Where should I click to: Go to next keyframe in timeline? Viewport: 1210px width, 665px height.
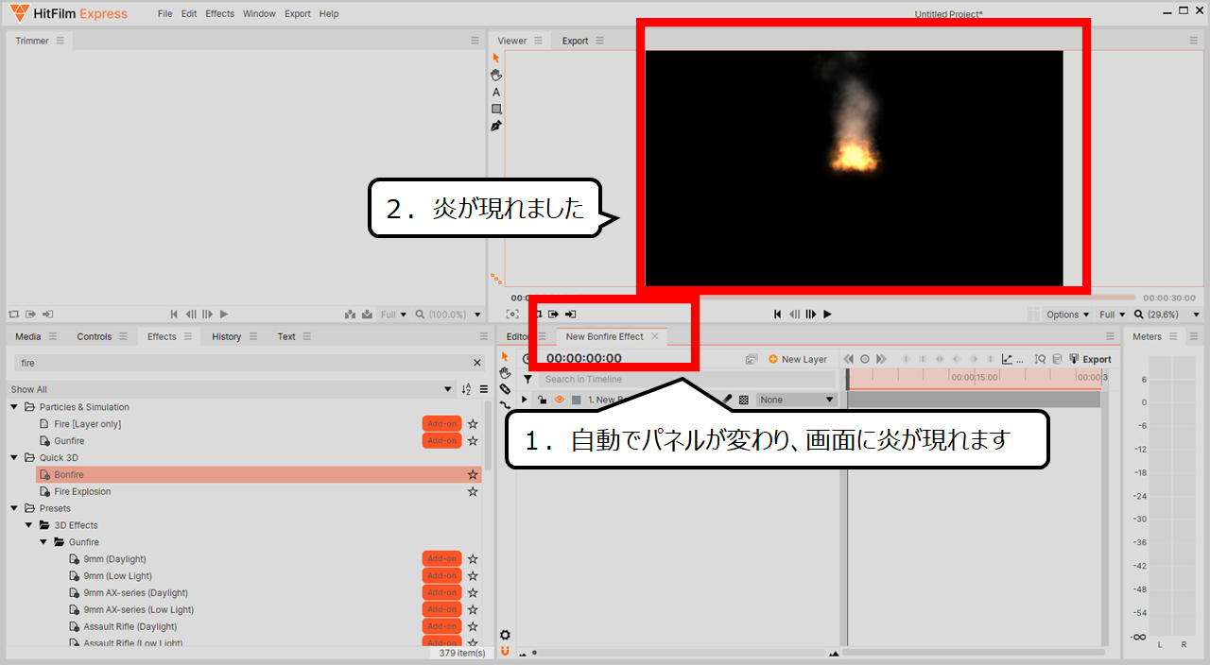pyautogui.click(x=881, y=359)
